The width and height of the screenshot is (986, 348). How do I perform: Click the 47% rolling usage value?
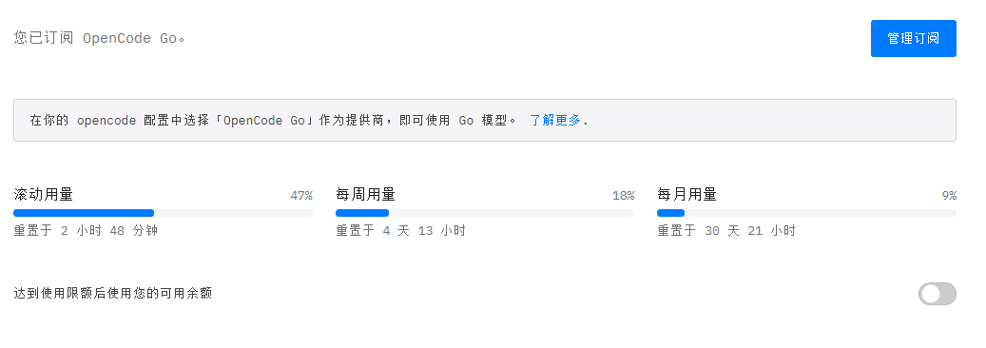(301, 196)
